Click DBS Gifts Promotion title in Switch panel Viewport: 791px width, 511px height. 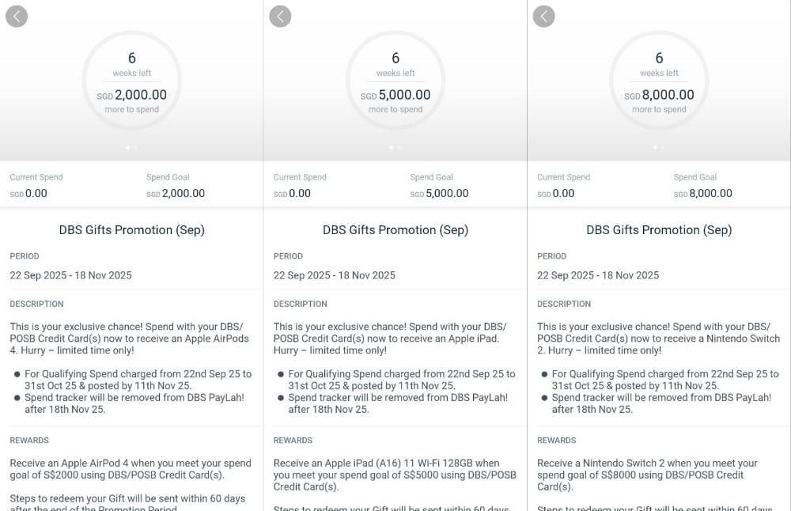coord(659,230)
